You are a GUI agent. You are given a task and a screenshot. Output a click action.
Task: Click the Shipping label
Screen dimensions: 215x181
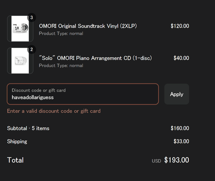pos(17,141)
